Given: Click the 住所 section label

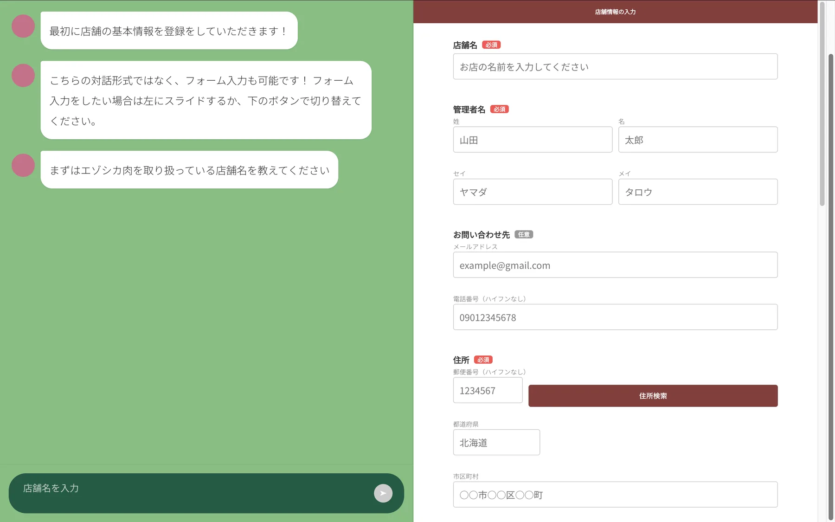Looking at the screenshot, I should (x=461, y=360).
